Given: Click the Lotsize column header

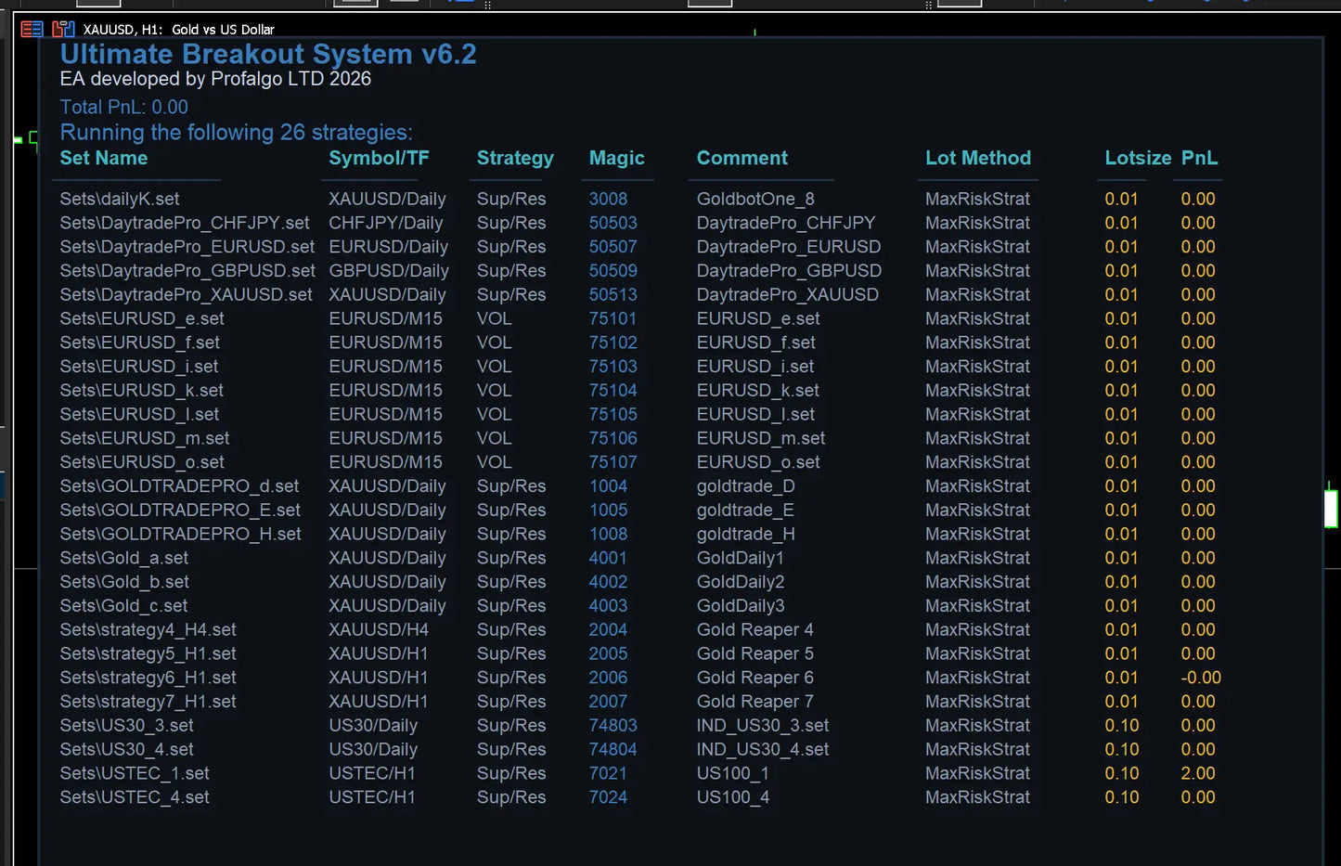Looking at the screenshot, I should [1138, 158].
